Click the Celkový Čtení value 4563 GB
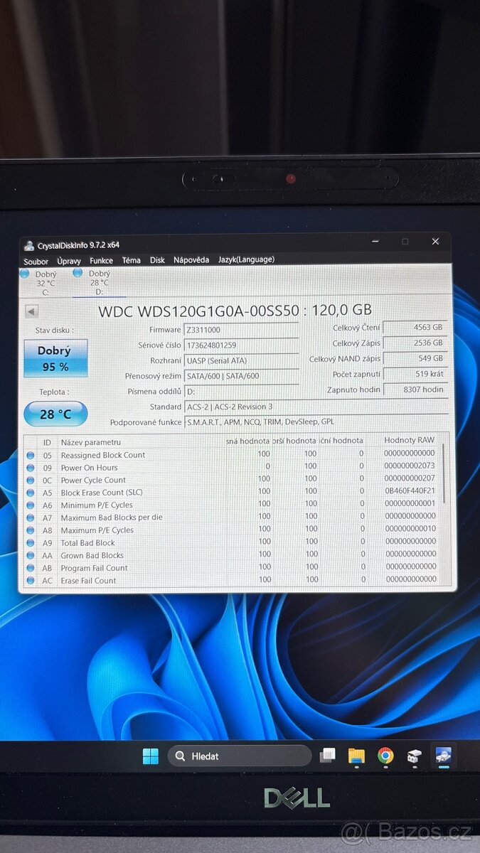 (x=415, y=328)
